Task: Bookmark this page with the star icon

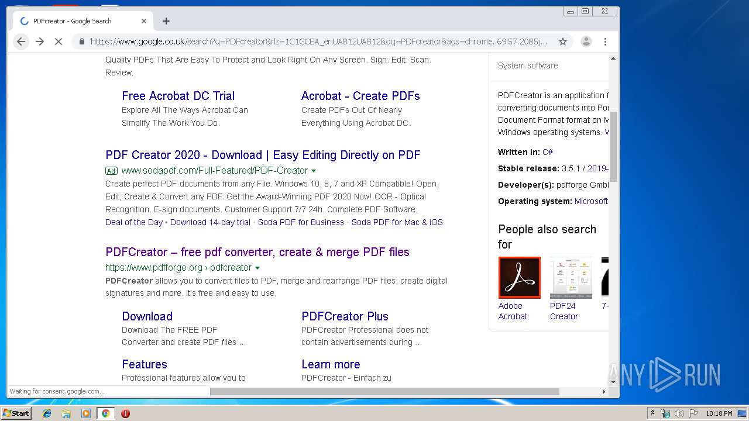Action: click(x=563, y=42)
